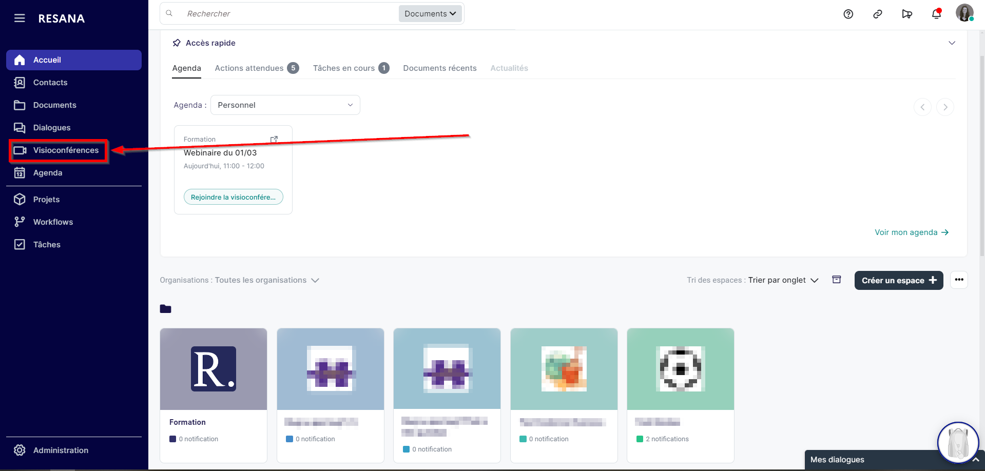Click the folder icon above spaces
Viewport: 985px width, 471px height.
tap(165, 309)
